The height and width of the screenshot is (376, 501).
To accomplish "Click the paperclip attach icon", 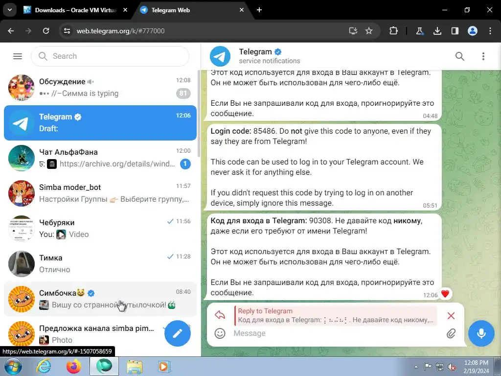I will (451, 333).
